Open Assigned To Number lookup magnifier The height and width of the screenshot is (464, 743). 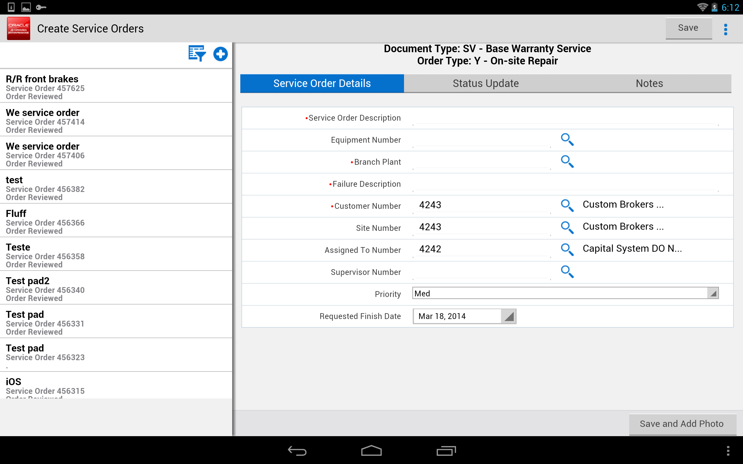pos(567,250)
